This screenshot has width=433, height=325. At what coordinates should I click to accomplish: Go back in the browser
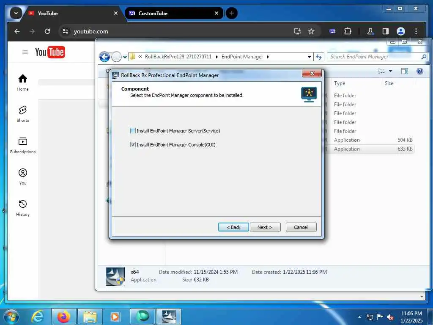[x=17, y=31]
